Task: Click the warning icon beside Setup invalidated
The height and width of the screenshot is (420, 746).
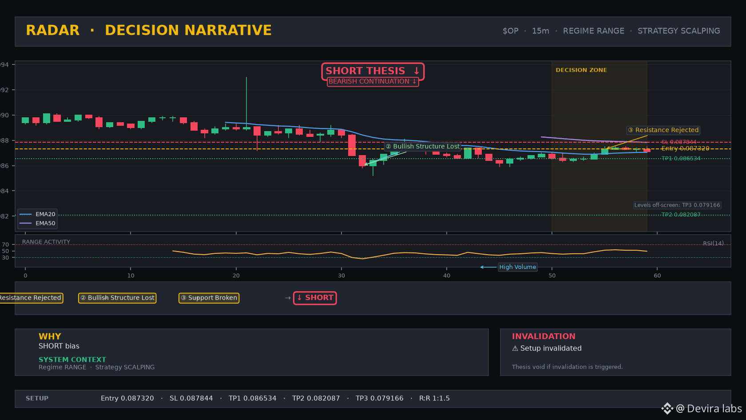Action: point(515,348)
